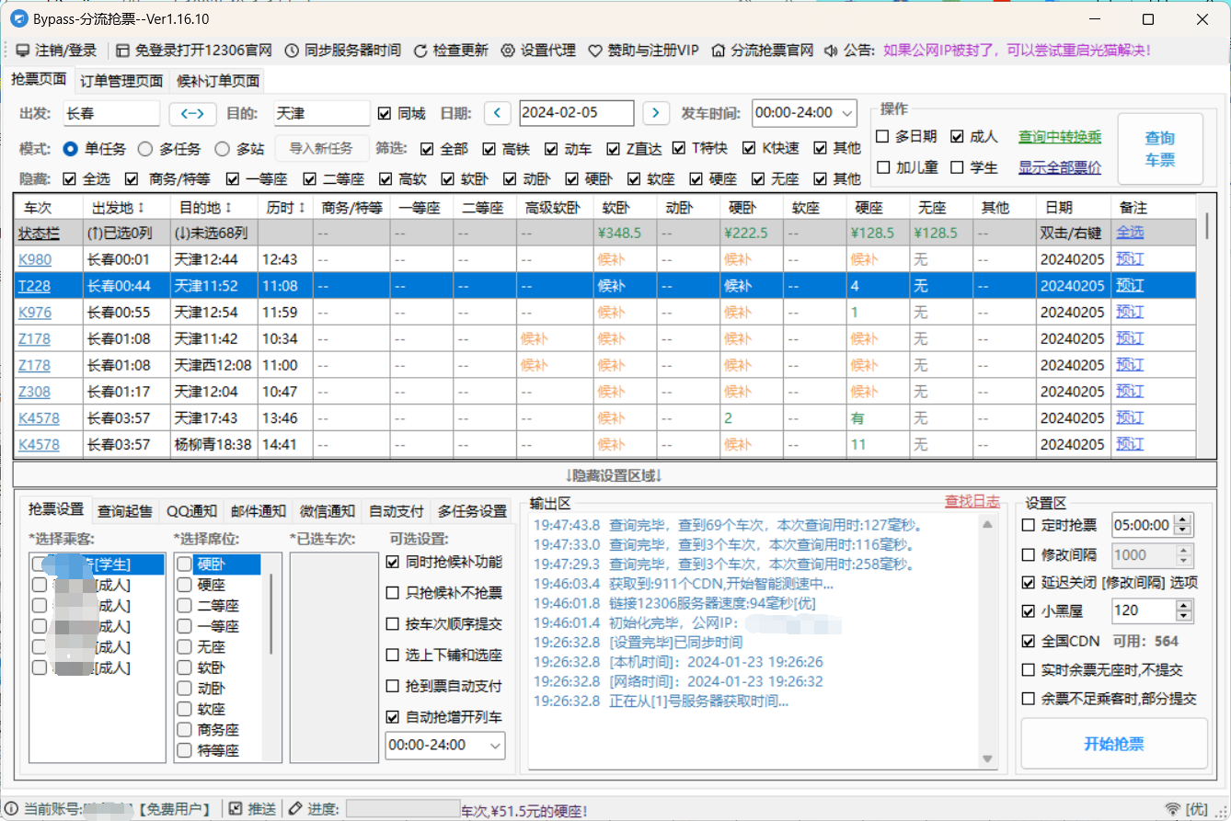Click the wifi signal status icon
1231x821 pixels.
click(x=1173, y=809)
